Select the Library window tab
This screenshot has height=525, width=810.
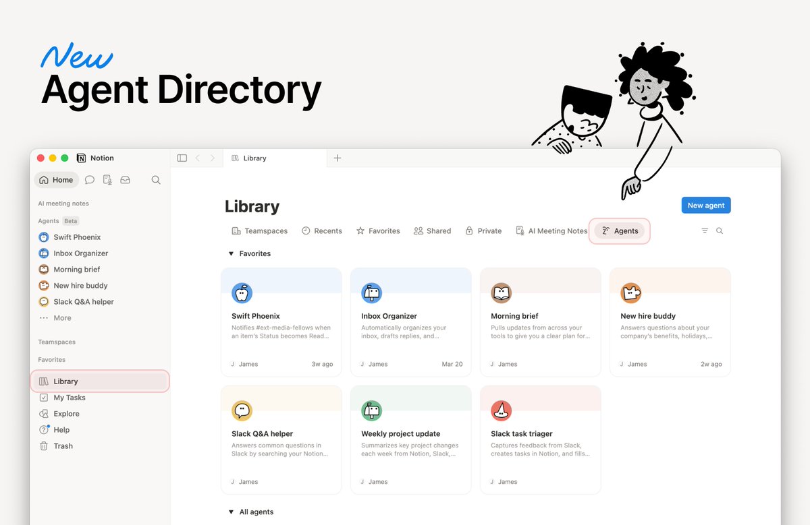(x=275, y=158)
